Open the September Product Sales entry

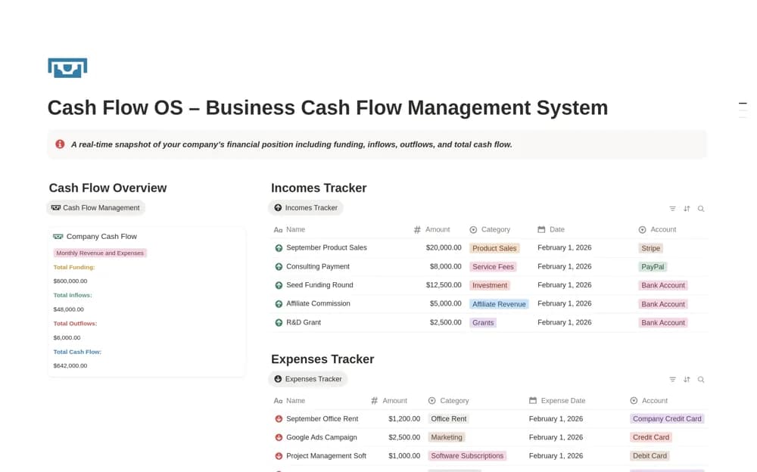[326, 247]
